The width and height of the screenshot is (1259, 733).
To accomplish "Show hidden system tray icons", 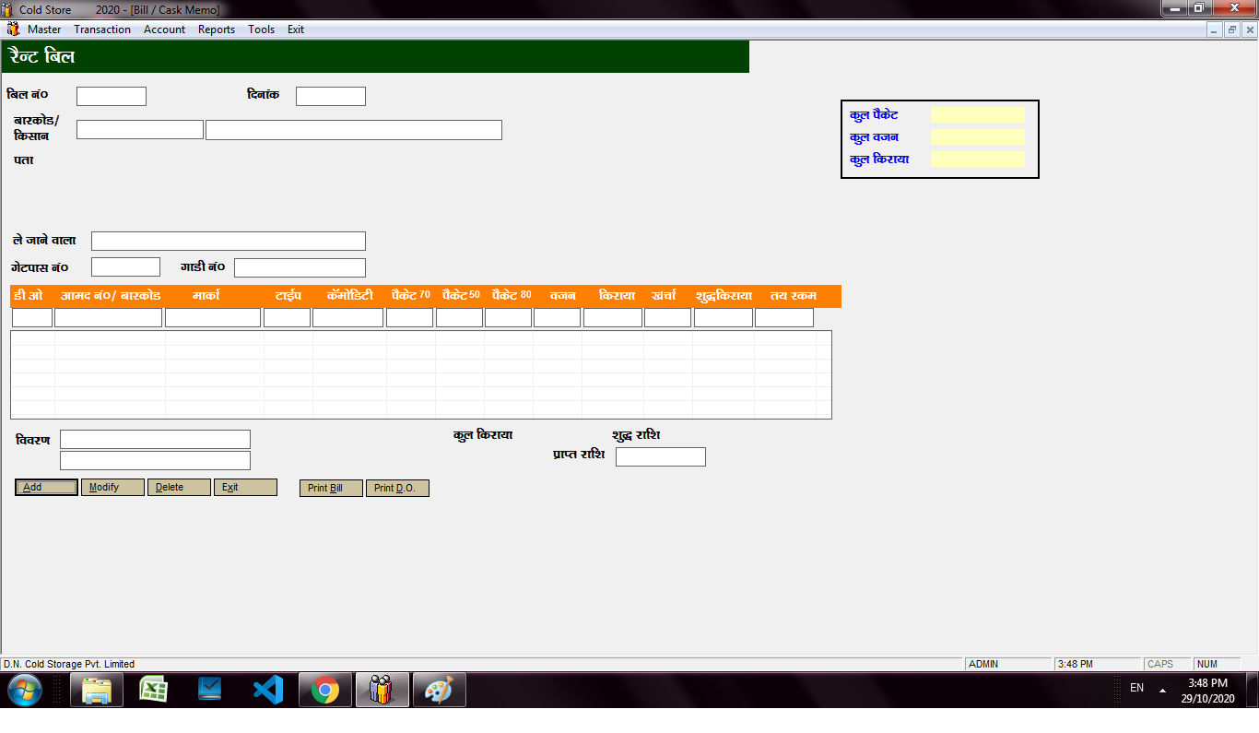I will pos(1162,690).
